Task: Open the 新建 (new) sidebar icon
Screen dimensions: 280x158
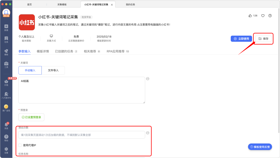Action: pyautogui.click(x=6, y=28)
